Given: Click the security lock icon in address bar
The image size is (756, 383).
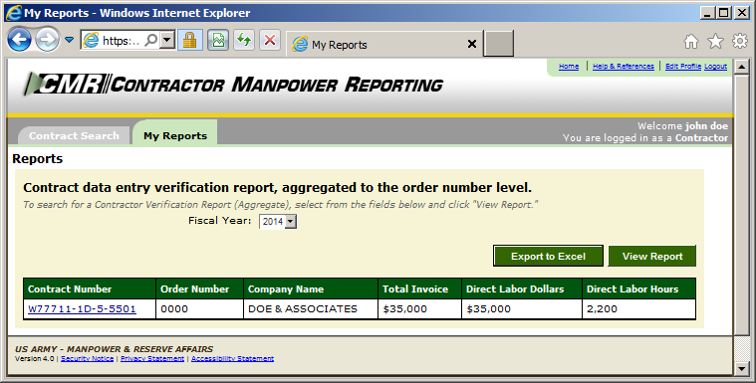Looking at the screenshot, I should tap(189, 41).
